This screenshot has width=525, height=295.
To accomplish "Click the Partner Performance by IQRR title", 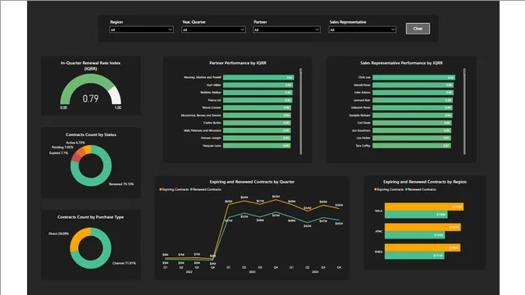I will [238, 63].
